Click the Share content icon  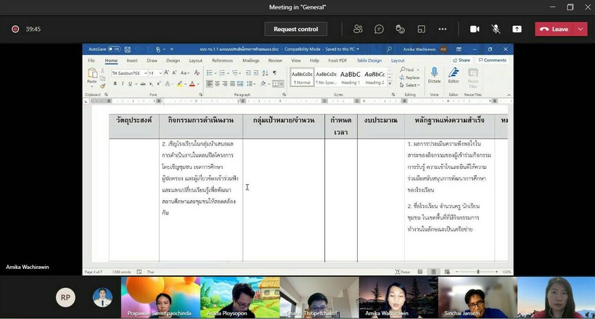517,29
